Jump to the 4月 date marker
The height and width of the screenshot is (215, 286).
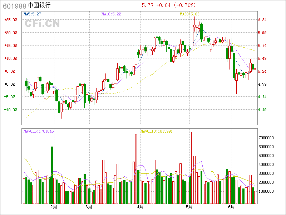pos(140,207)
